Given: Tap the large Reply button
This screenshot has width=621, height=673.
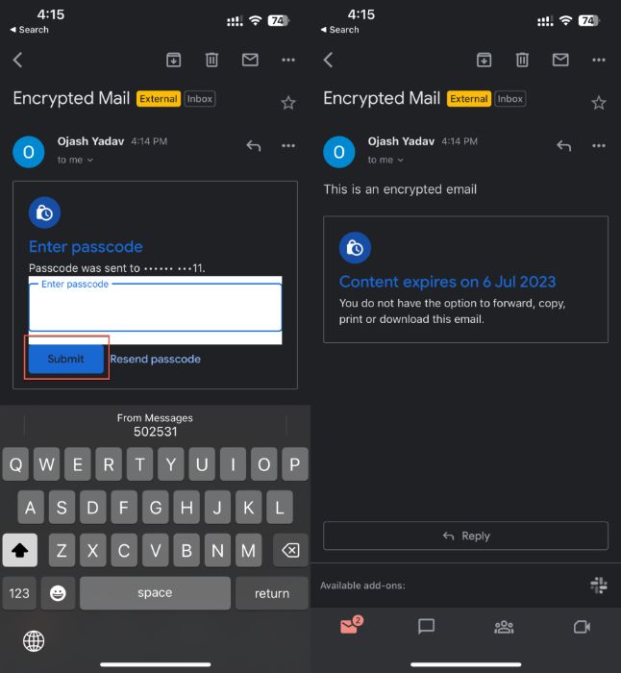Looking at the screenshot, I should coord(465,536).
